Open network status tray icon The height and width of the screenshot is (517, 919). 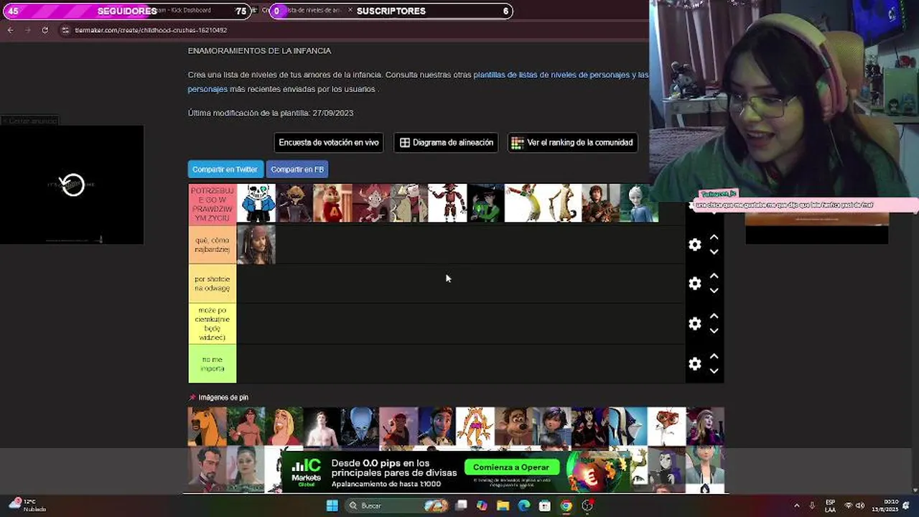pos(848,506)
